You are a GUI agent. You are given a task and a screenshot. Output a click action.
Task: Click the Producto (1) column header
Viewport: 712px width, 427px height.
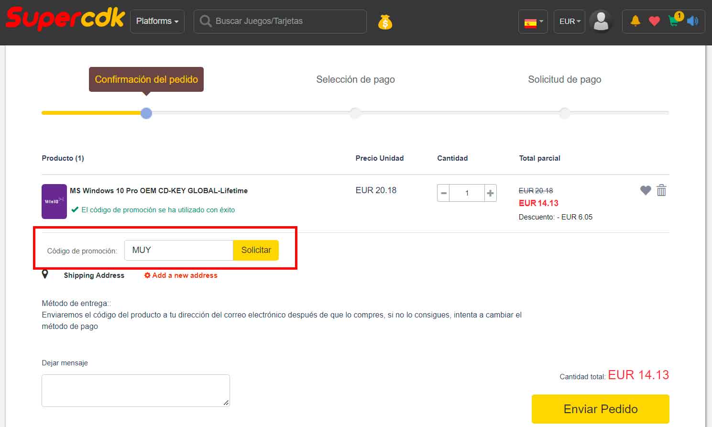(63, 158)
